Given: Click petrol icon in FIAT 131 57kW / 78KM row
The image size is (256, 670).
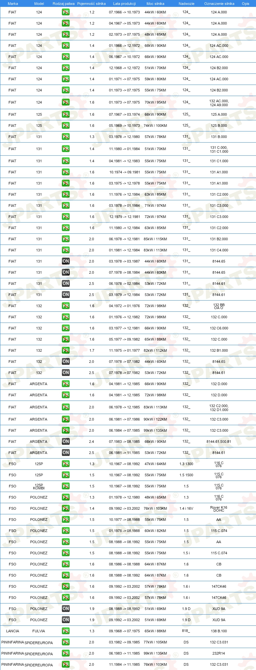Looking at the screenshot, I should click(x=66, y=137).
